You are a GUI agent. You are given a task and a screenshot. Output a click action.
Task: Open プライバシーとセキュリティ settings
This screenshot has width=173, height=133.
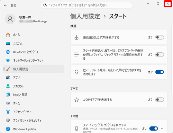pyautogui.click(x=34, y=120)
